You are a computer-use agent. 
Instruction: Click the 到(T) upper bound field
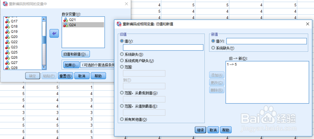[144, 86]
